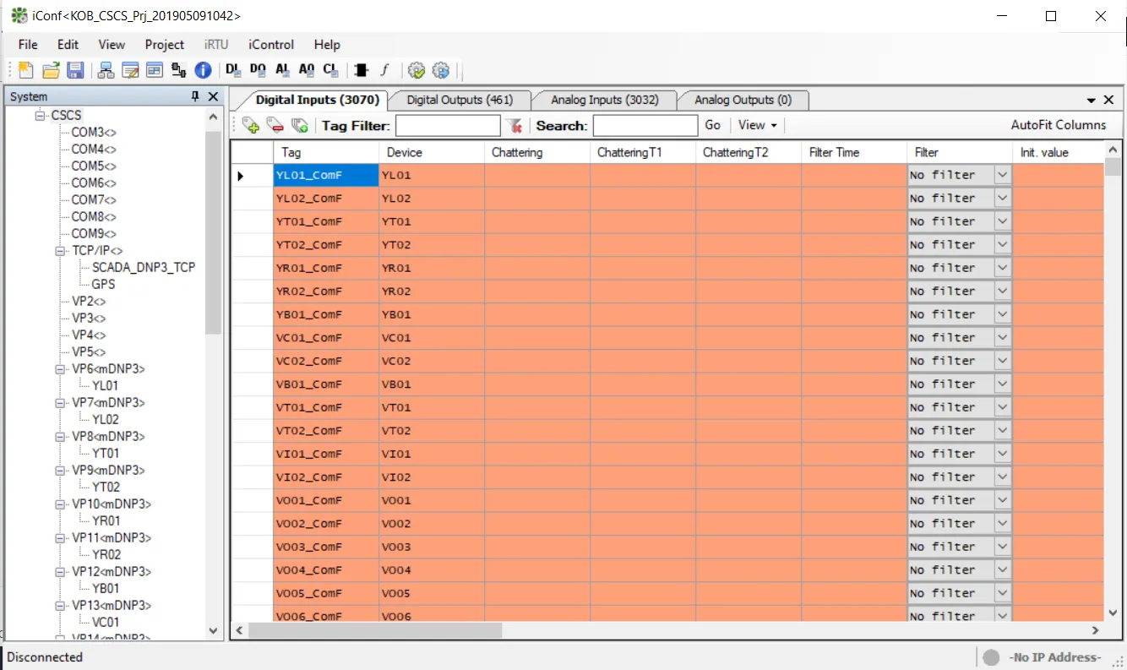Viewport: 1127px width, 670px height.
Task: Open the AO toolbar icon
Action: (307, 70)
